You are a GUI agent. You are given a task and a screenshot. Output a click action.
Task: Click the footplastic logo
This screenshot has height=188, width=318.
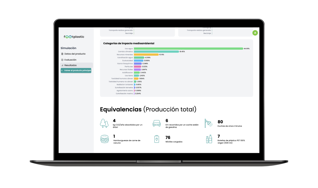[x=74, y=37]
